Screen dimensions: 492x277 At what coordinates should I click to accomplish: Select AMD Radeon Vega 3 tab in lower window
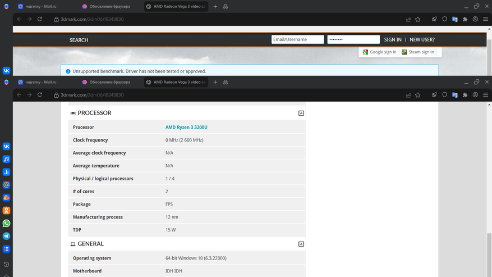[x=176, y=82]
